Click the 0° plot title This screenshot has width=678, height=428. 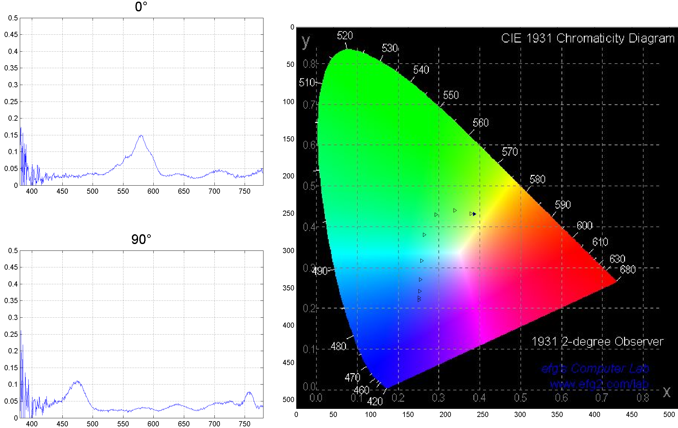point(141,7)
